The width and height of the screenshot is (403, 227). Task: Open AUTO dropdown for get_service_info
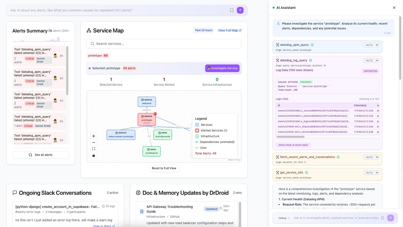click(x=371, y=173)
